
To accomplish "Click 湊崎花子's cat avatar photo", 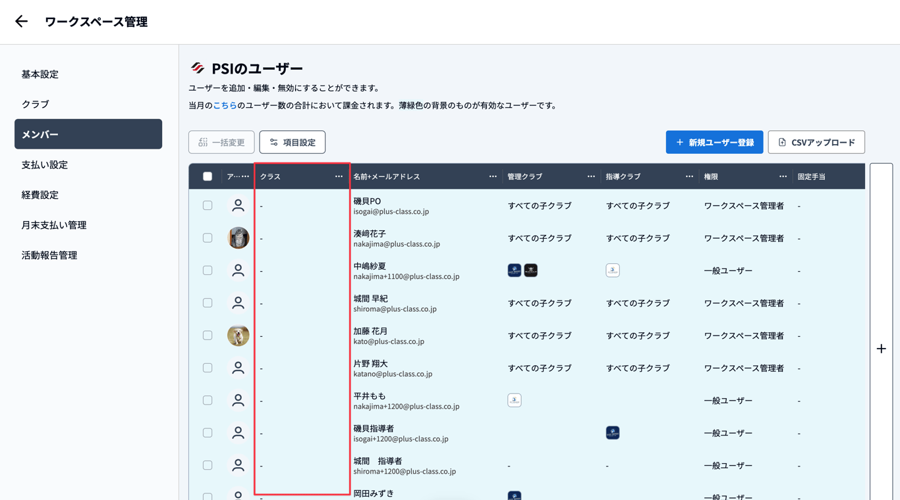I will click(238, 238).
